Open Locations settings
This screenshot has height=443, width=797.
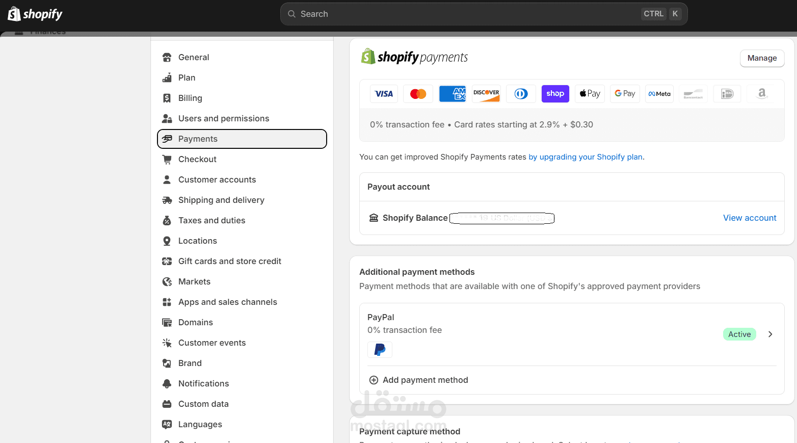tap(242, 241)
